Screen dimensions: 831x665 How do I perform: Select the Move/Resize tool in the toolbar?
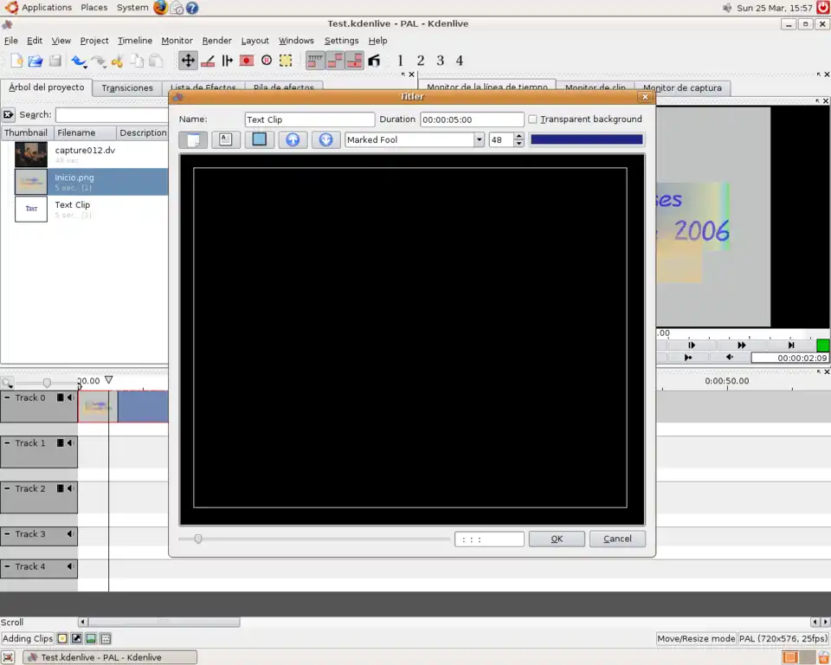click(x=188, y=61)
